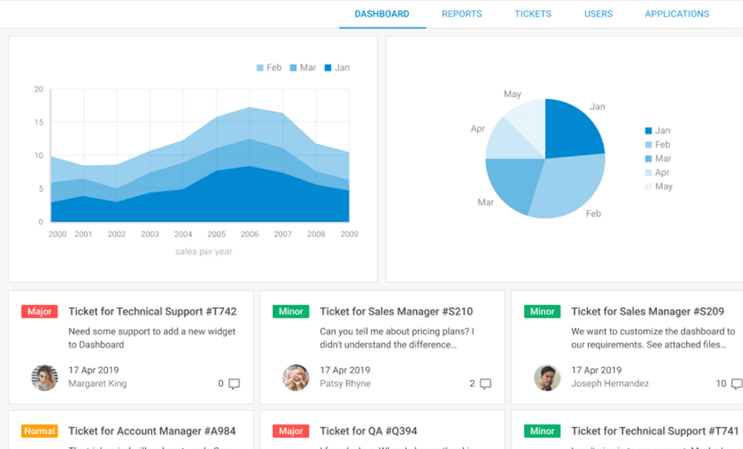Go to the Users tab

point(598,14)
